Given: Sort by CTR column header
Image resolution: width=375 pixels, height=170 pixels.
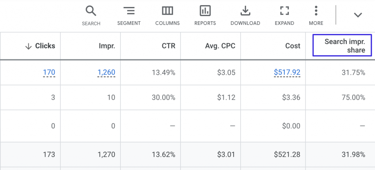Looking at the screenshot, I should 168,46.
